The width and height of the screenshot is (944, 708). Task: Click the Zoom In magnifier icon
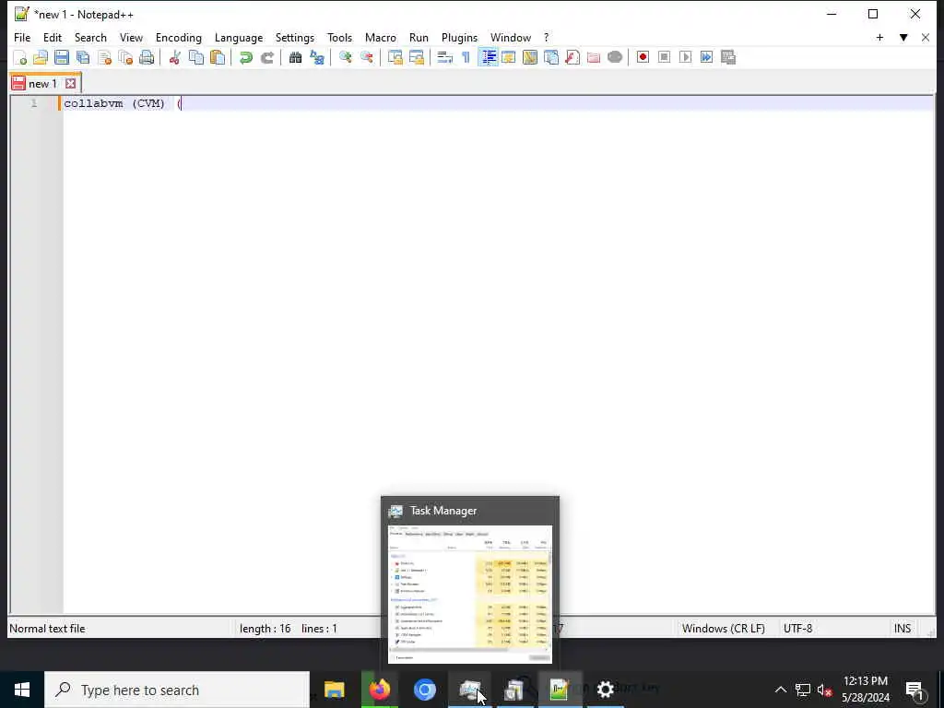[345, 57]
